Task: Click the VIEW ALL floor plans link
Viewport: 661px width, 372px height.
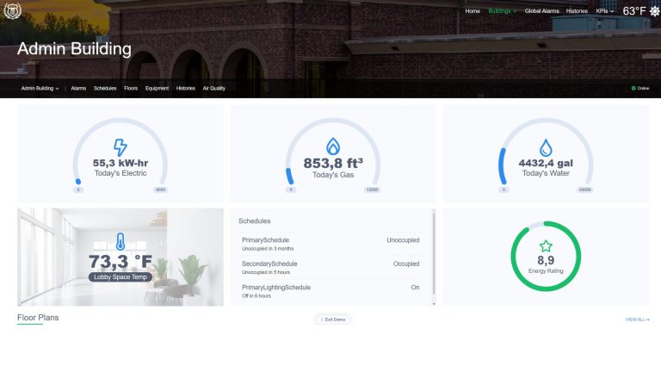Action: click(637, 319)
